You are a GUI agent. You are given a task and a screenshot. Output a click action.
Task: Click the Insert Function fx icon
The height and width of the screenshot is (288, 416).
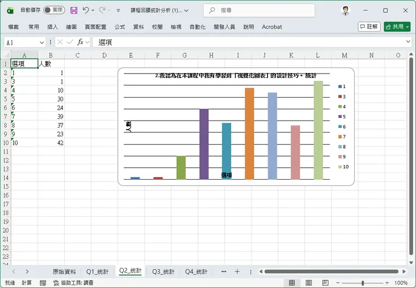tap(80, 42)
